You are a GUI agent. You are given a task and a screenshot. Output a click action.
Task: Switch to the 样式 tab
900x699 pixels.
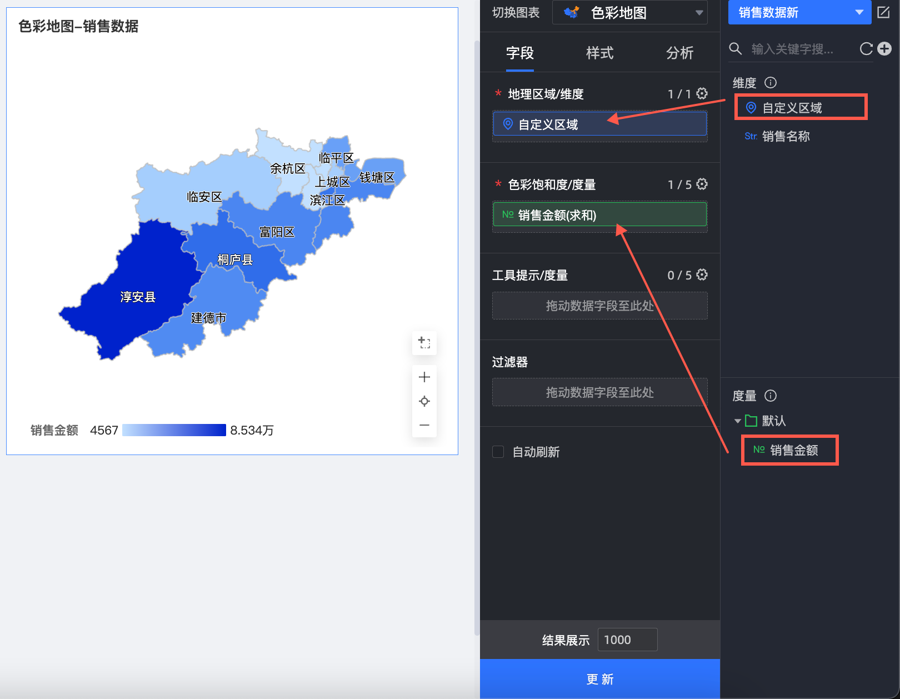coord(600,53)
